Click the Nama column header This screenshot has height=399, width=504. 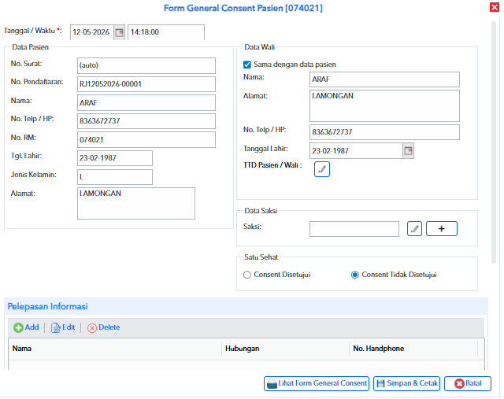coord(115,349)
